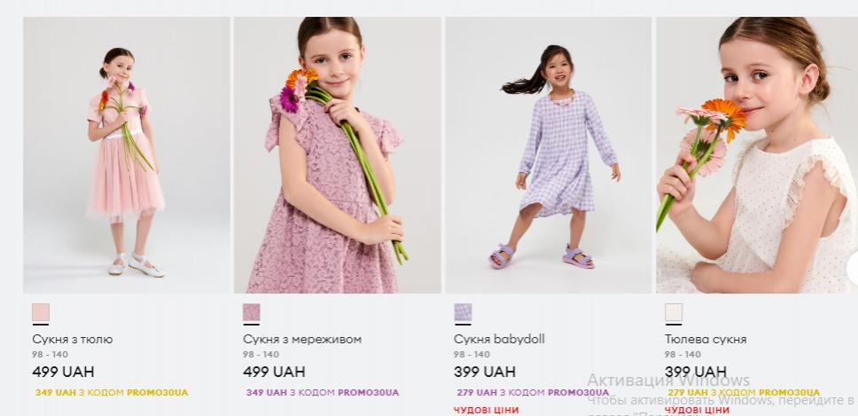The image size is (858, 416).
Task: Open the Сукня babydoll product link
Action: click(499, 340)
